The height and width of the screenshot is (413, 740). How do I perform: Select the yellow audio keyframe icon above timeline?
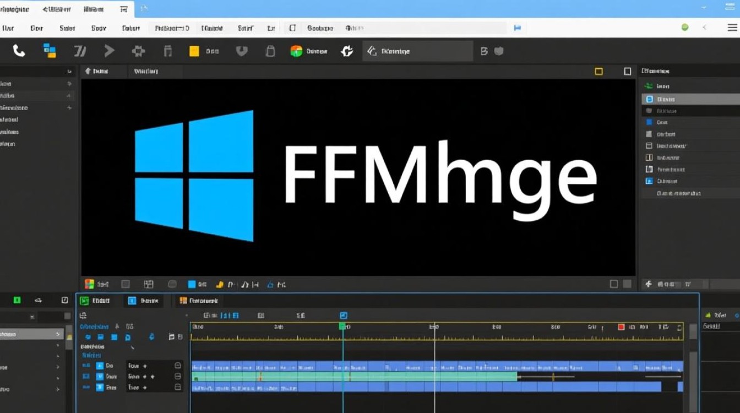coord(220,284)
